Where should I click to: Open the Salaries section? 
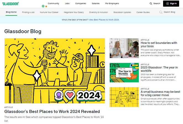pyautogui.click(x=96, y=4)
